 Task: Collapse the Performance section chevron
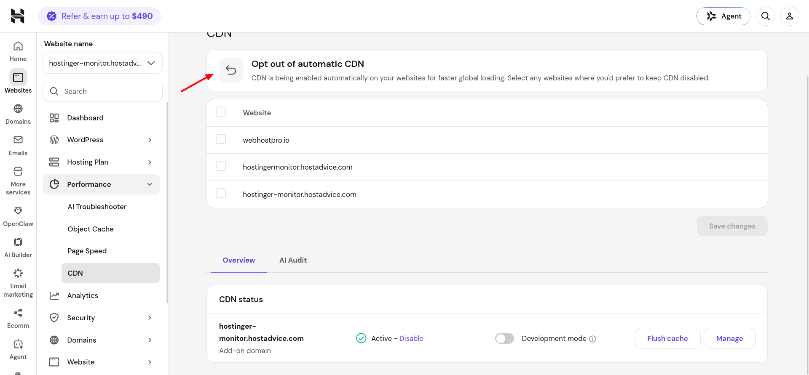tap(150, 184)
